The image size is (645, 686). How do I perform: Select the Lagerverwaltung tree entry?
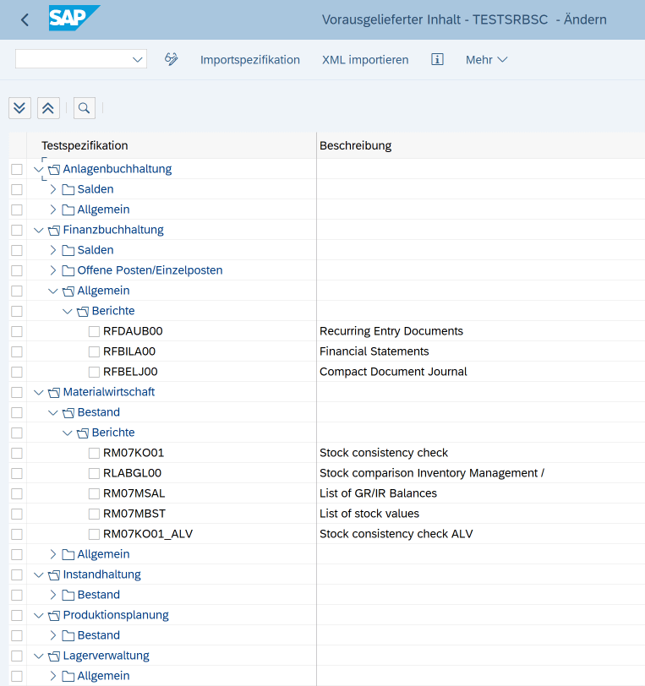click(x=106, y=656)
